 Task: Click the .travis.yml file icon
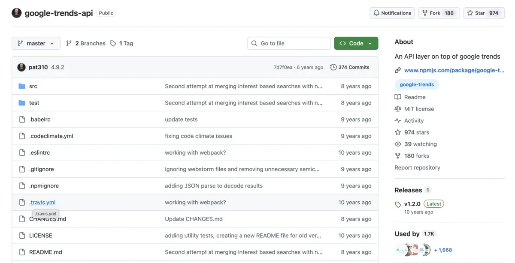[x=22, y=202]
